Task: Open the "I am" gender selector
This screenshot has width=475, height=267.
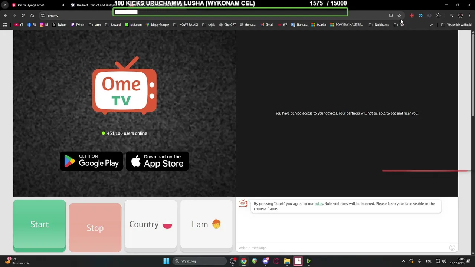Action: [x=206, y=224]
